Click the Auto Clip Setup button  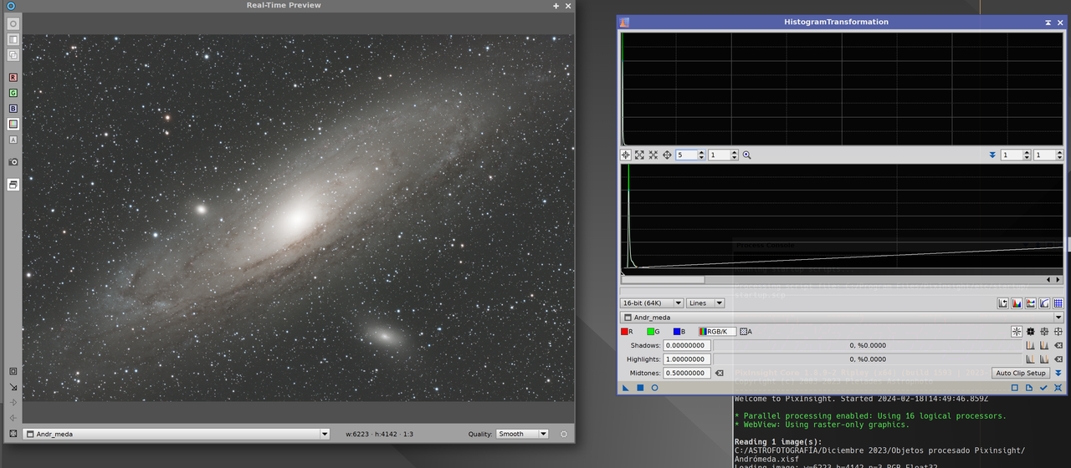(x=1020, y=373)
